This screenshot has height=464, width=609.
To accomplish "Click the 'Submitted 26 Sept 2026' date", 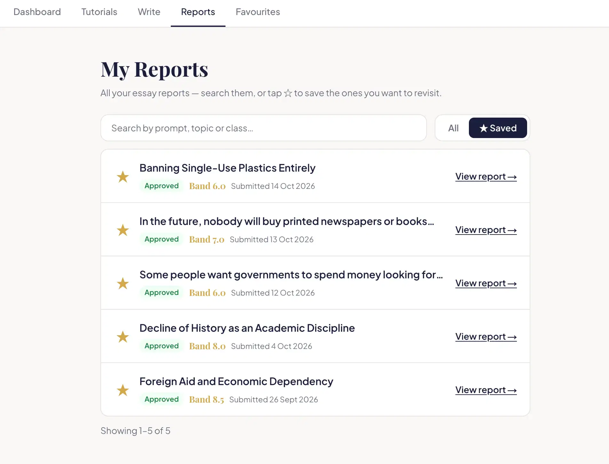I will point(273,399).
